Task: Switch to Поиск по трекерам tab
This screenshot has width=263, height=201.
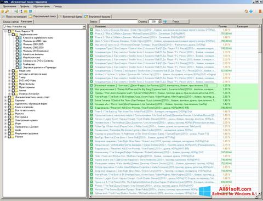Action: (14, 16)
